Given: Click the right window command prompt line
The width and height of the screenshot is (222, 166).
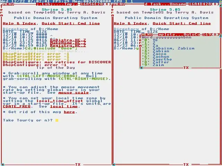Looking at the screenshot, I should coord(126,48).
